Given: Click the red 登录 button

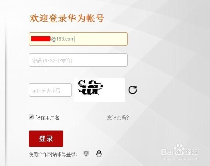Looking at the screenshot, I should [46, 139].
